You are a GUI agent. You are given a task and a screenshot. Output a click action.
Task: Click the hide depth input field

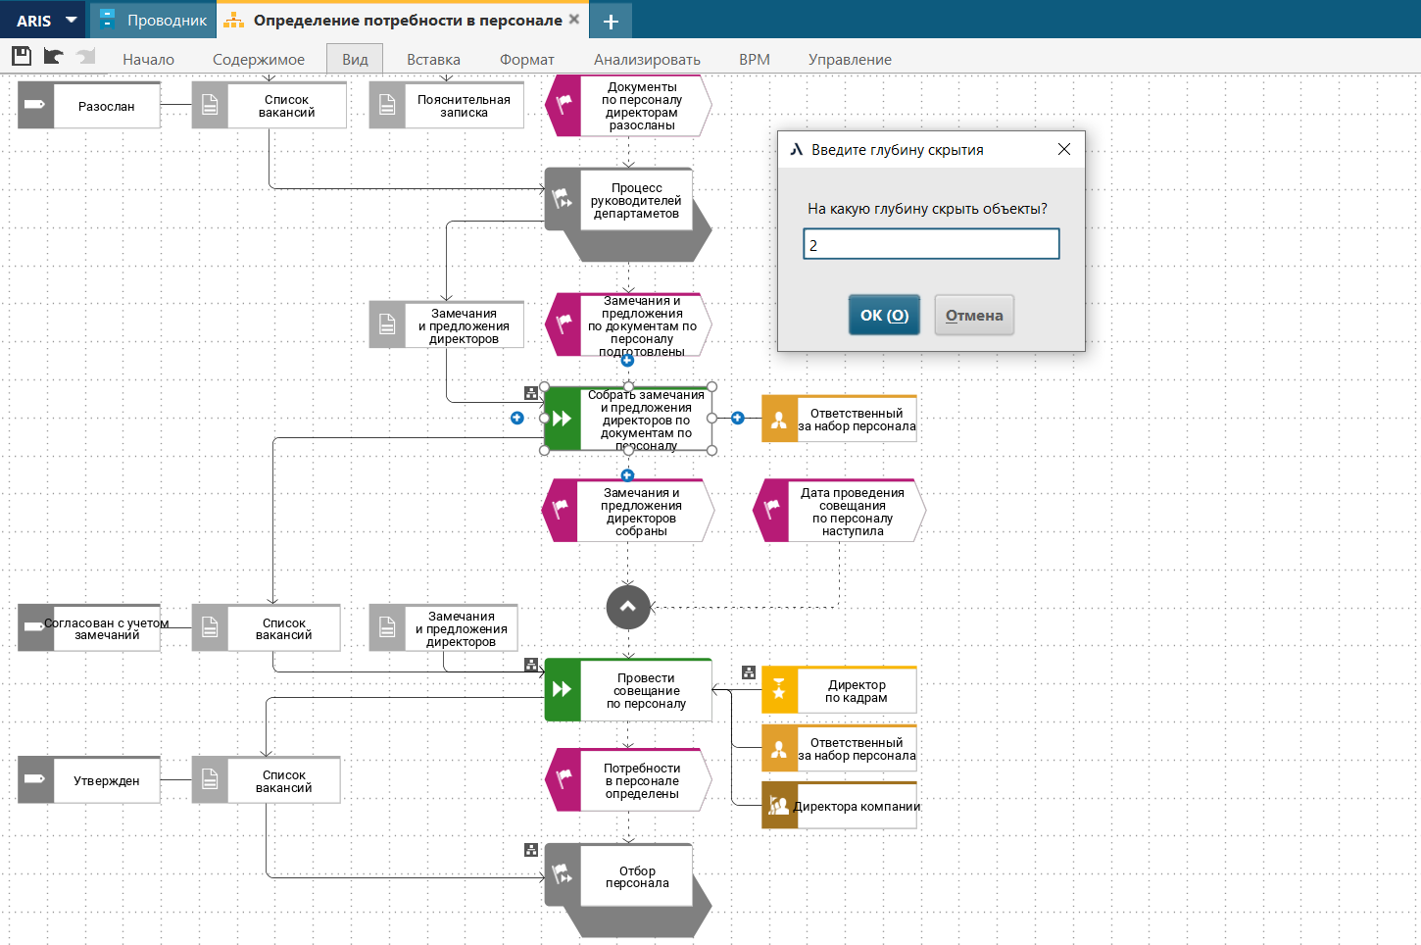(x=931, y=244)
